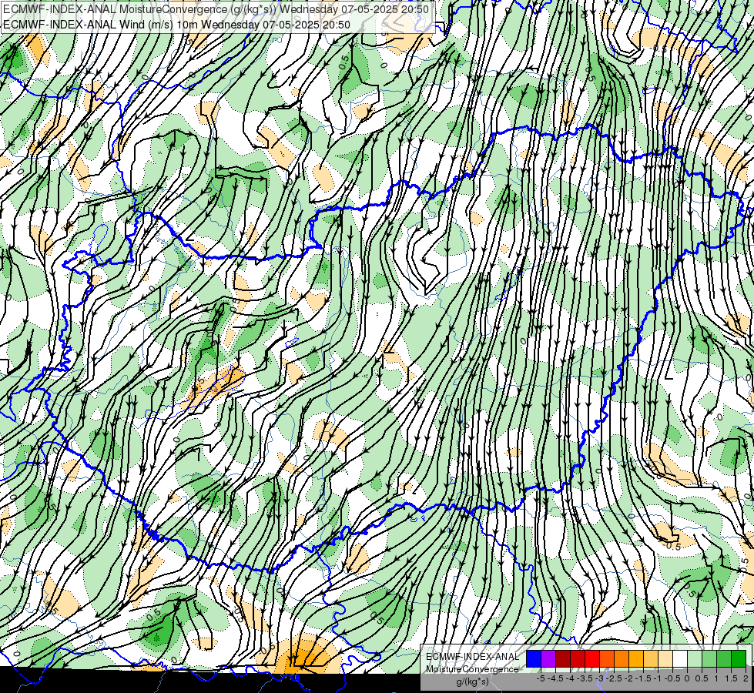Click the -1.5 tick label on legend

click(x=643, y=678)
